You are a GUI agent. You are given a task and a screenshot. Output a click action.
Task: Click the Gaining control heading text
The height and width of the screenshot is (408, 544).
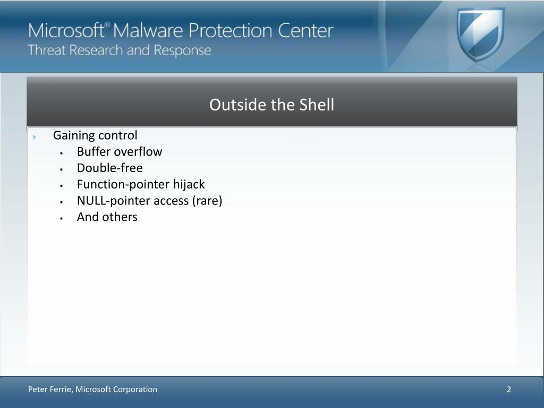click(95, 135)
